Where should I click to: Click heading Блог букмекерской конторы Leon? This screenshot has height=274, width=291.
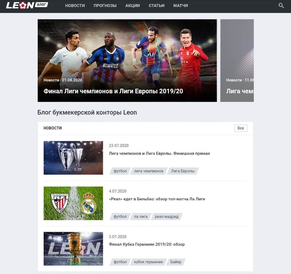(87, 113)
